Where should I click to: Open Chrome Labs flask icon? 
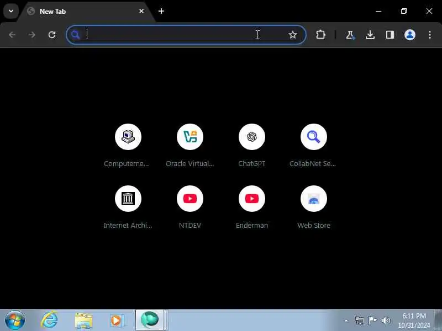[x=350, y=35]
